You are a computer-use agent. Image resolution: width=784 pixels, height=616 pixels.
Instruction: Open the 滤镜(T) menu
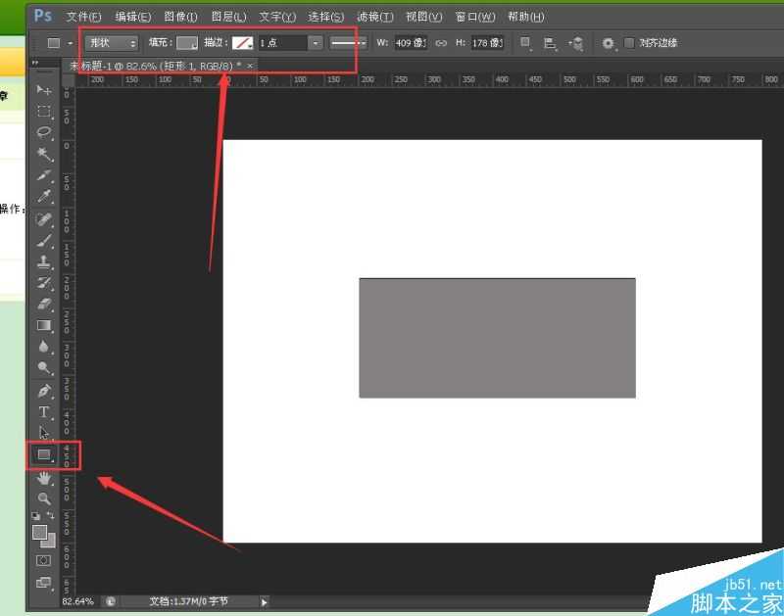tap(374, 17)
